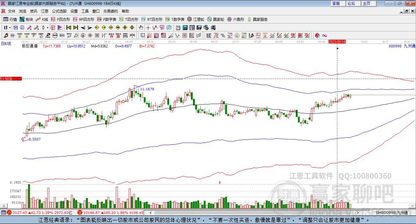This screenshot has height=224, width=416.
Task: Click the 客服 customer service button
Action: click(x=338, y=3)
